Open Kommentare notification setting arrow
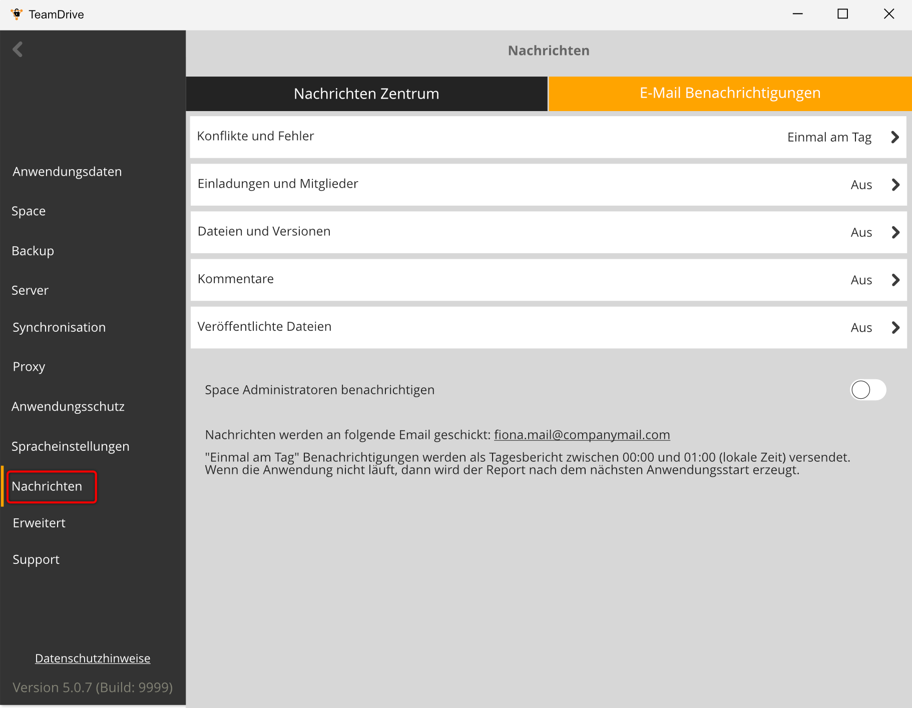912x708 pixels. click(x=895, y=280)
